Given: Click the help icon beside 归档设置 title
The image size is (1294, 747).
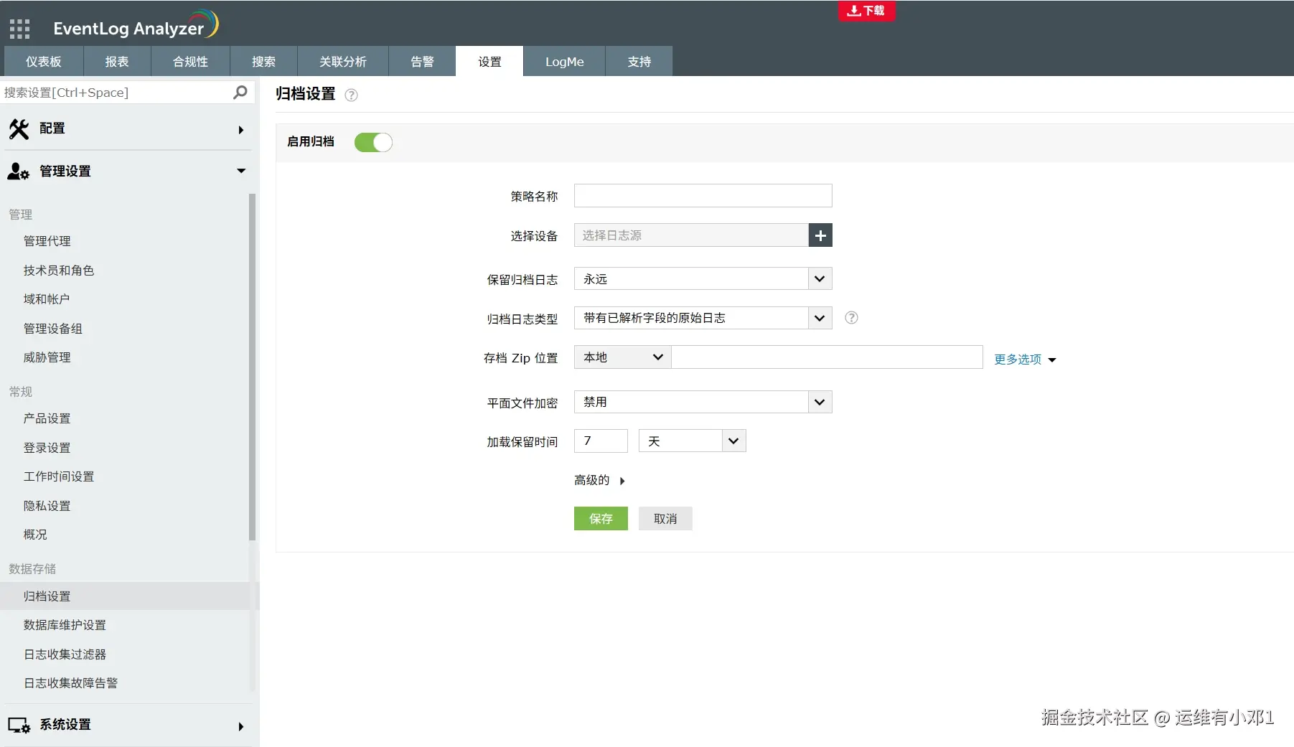Looking at the screenshot, I should [351, 95].
